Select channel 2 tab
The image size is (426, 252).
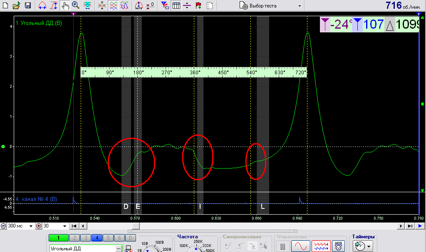tap(74, 238)
